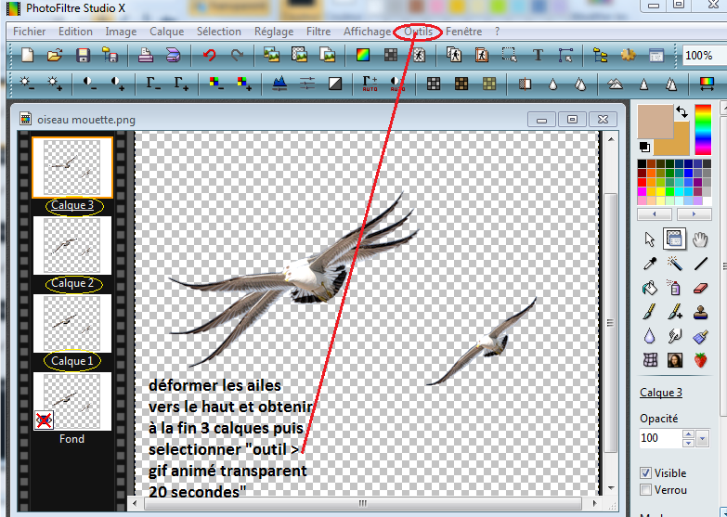Click the Contrast plus icon

coord(117,84)
